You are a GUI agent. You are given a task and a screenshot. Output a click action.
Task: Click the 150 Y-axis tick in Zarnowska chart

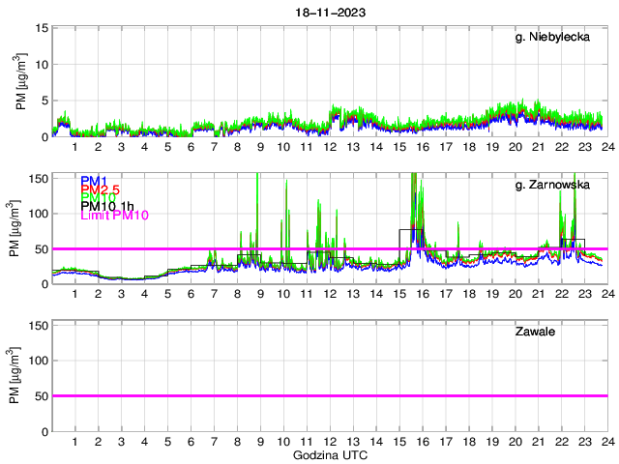click(37, 179)
